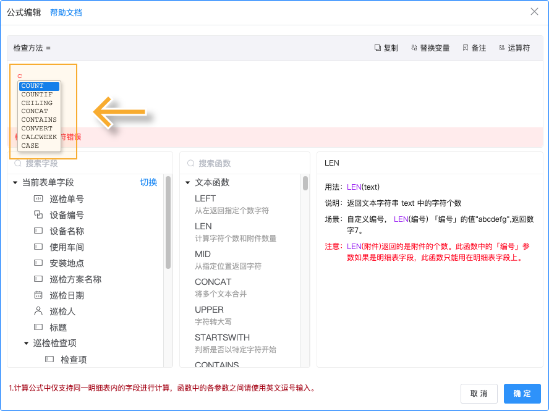Select COUNTIF from the suggestion list
Viewport: 549px width, 411px height.
click(37, 94)
